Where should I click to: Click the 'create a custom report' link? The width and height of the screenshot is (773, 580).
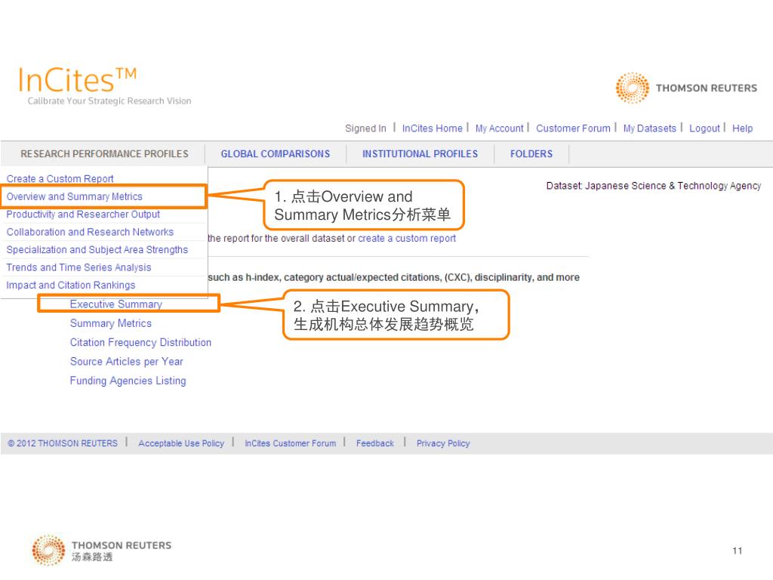pyautogui.click(x=407, y=238)
